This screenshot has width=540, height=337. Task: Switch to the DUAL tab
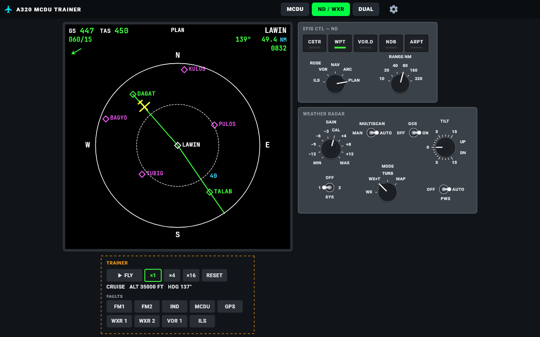point(366,9)
